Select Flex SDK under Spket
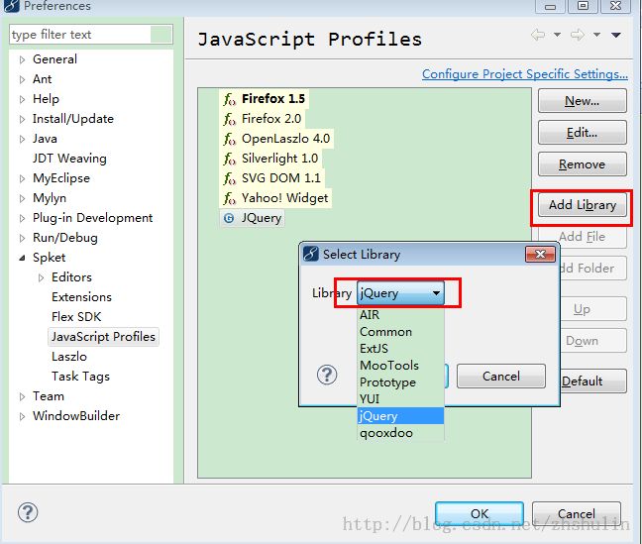Screen dimensions: 642x544 pyautogui.click(x=76, y=317)
